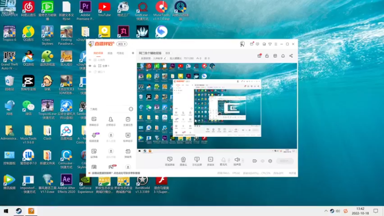The width and height of the screenshot is (384, 216).
Task: Toggle visibility of 窗口 1 source
Action: coord(90,72)
